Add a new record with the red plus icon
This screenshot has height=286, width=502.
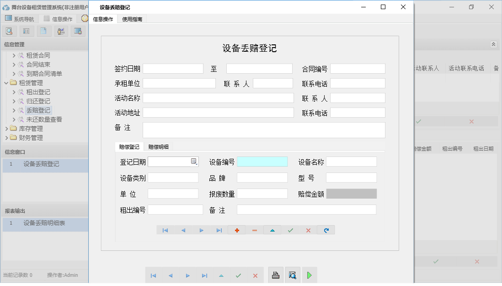pos(236,230)
